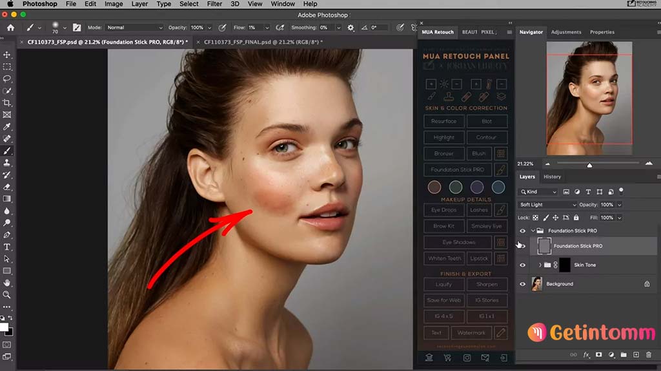Viewport: 661px width, 371px height.
Task: Toggle lock image pixels brush icon
Action: click(546, 218)
